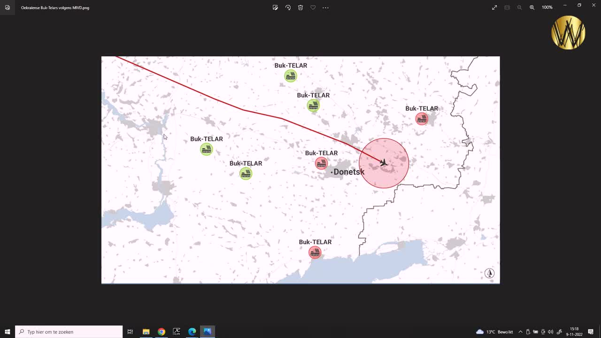Restore down the Photos window

[x=579, y=6]
